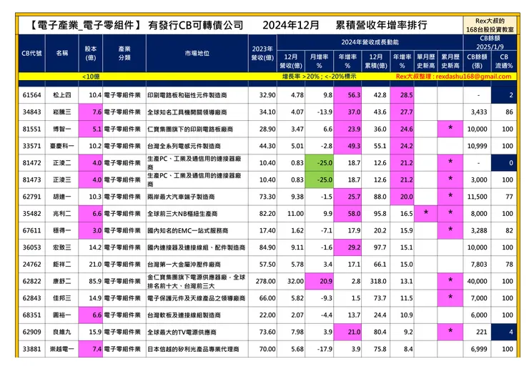The image size is (529, 374).
Task: Select the CB餘額(張) column header
Action: pos(477,61)
